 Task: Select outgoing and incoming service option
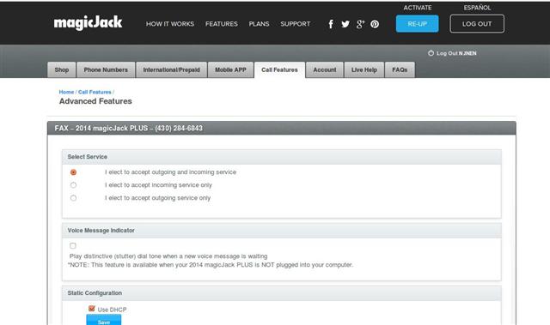73,172
